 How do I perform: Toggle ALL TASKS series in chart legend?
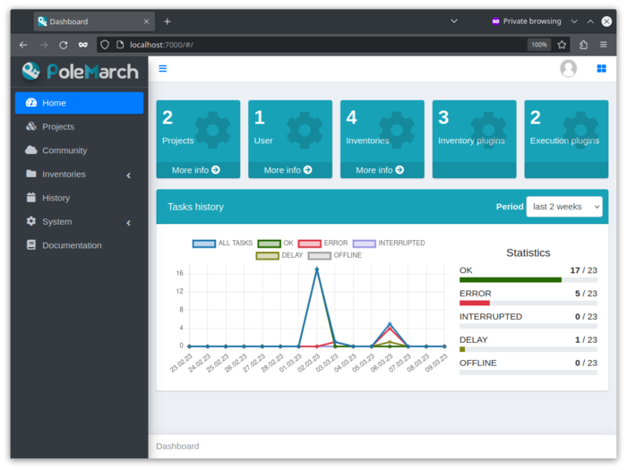[x=222, y=243]
